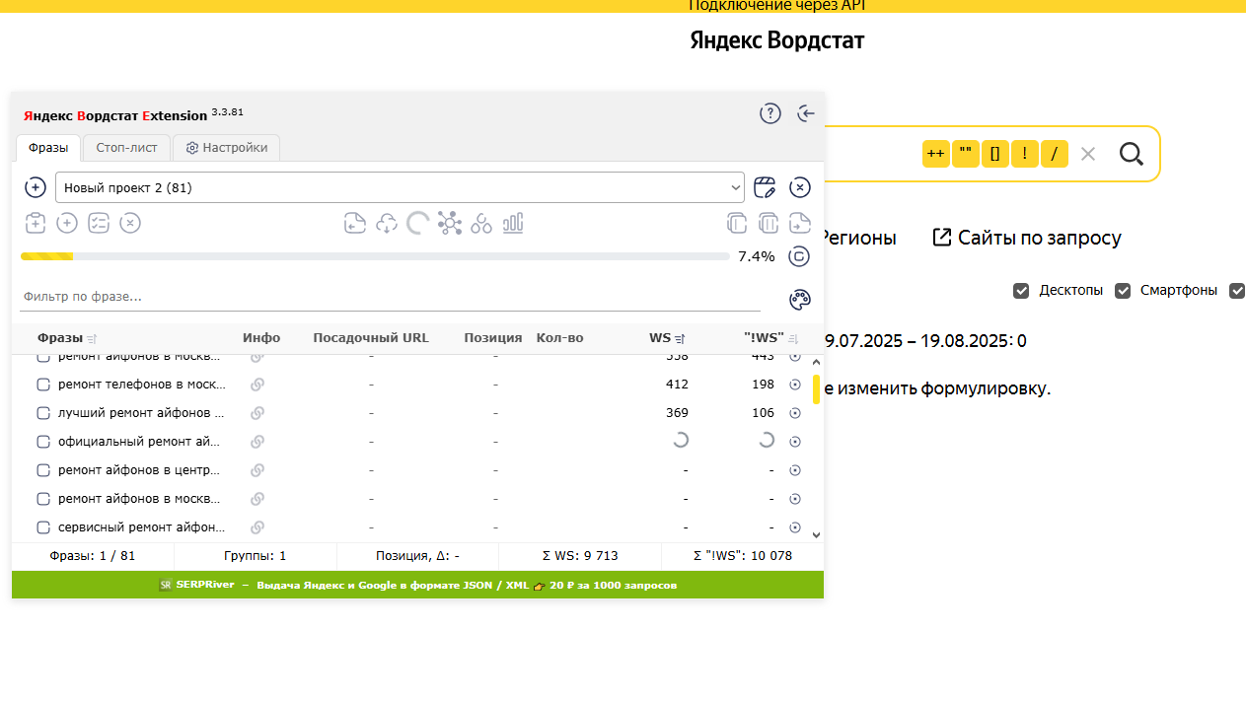1246x702 pixels.
Task: Click target icon on 'лучший ремонт айфонов' row
Action: click(x=795, y=413)
